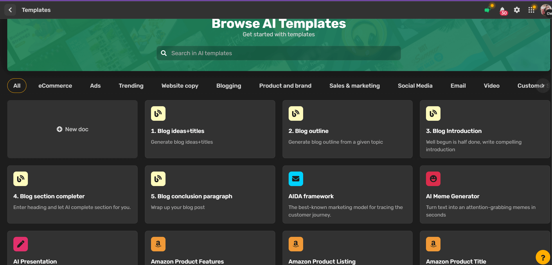Open the yellow help question mark
Image resolution: width=552 pixels, height=265 pixels.
pyautogui.click(x=543, y=257)
